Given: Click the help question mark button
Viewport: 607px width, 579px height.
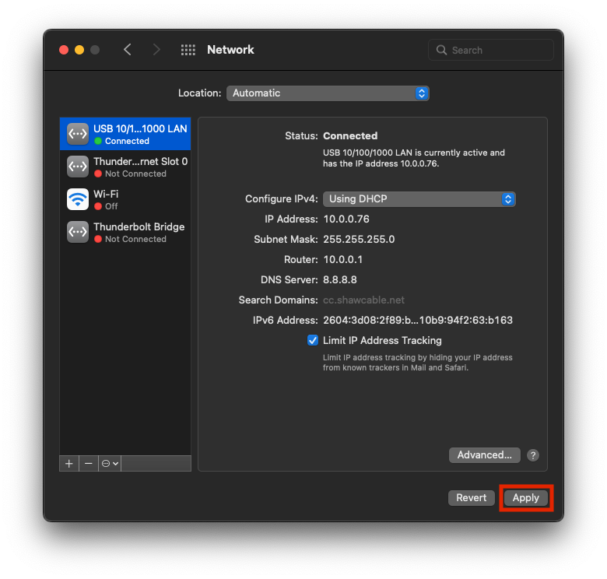Looking at the screenshot, I should coord(533,455).
